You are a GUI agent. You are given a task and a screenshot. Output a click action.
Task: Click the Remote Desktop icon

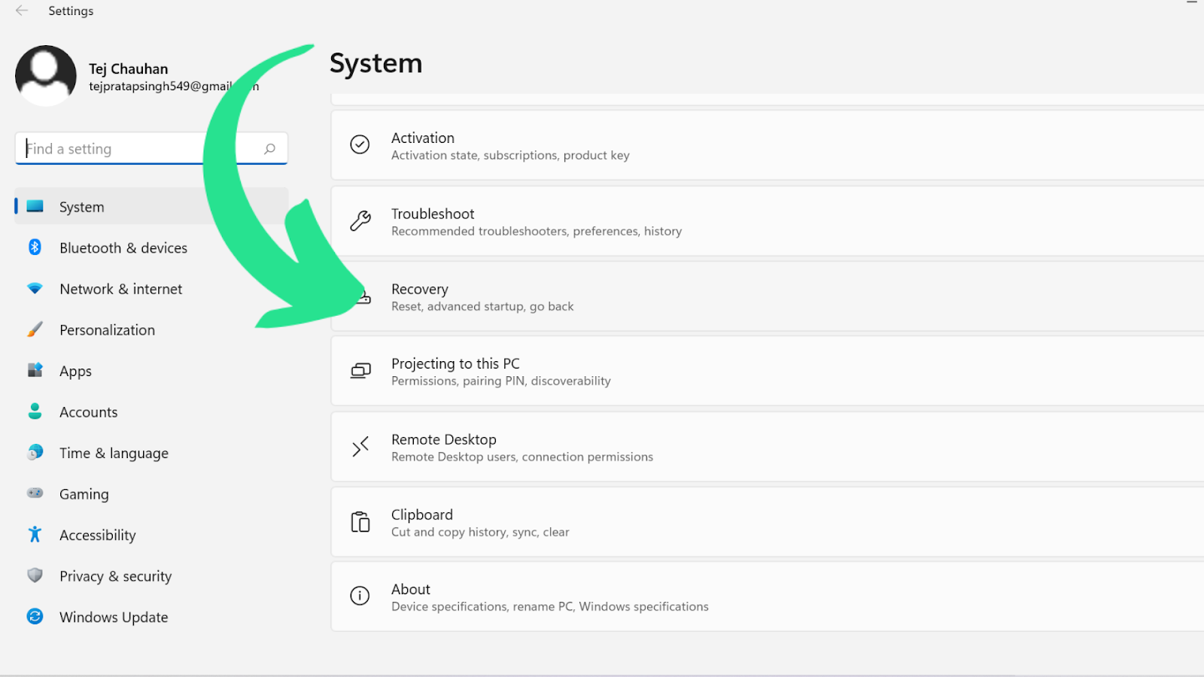coord(360,447)
